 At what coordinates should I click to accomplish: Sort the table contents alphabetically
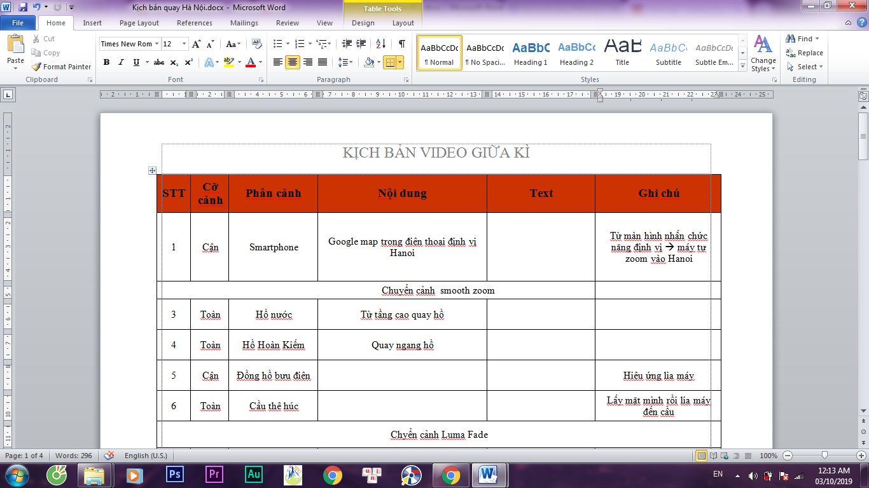(381, 44)
